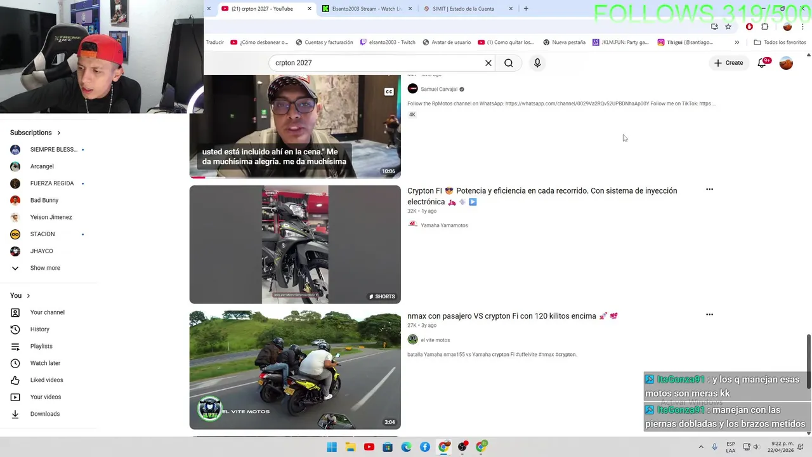
Task: Click the red Opera-style extension icon
Action: [749, 27]
